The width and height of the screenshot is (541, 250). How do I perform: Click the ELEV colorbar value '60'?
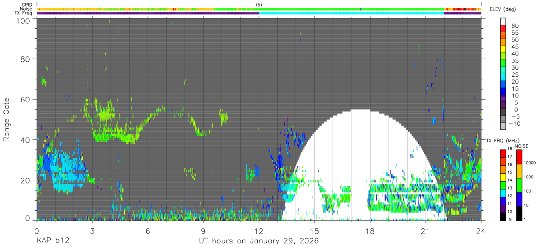[x=514, y=26]
